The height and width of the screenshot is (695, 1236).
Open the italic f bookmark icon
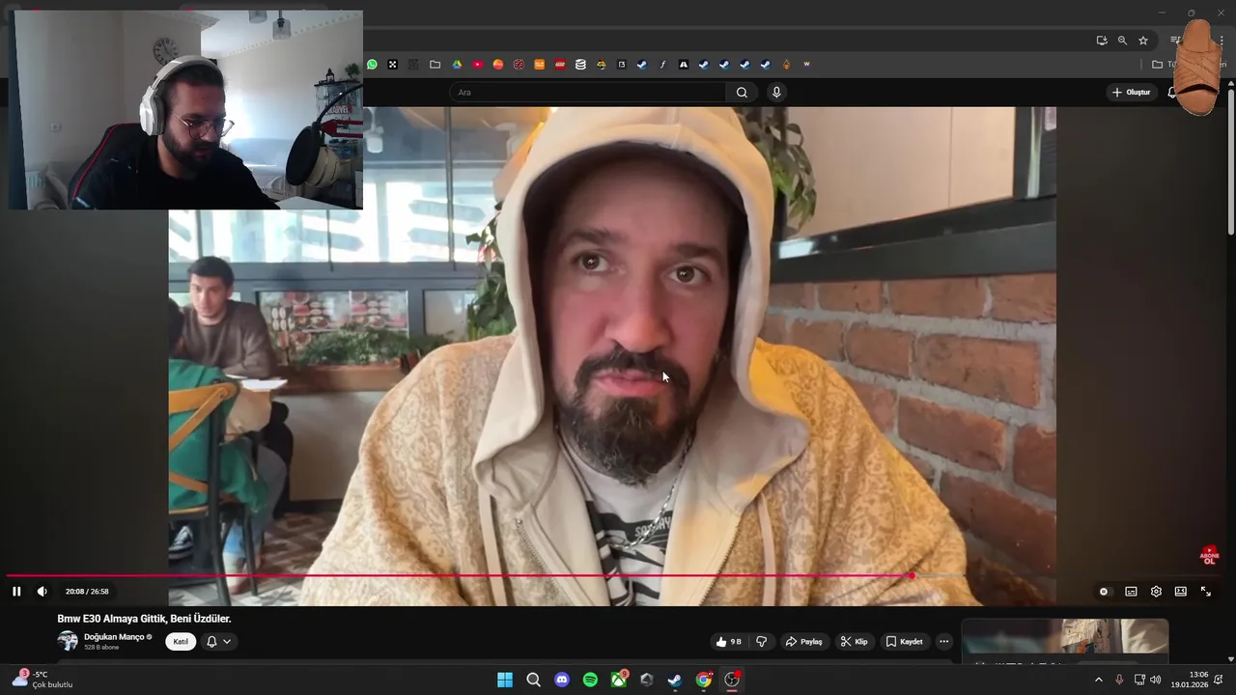click(x=662, y=65)
